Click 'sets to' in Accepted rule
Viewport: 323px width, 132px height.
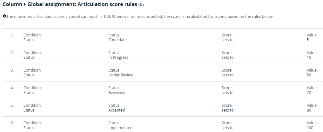[x=228, y=110]
